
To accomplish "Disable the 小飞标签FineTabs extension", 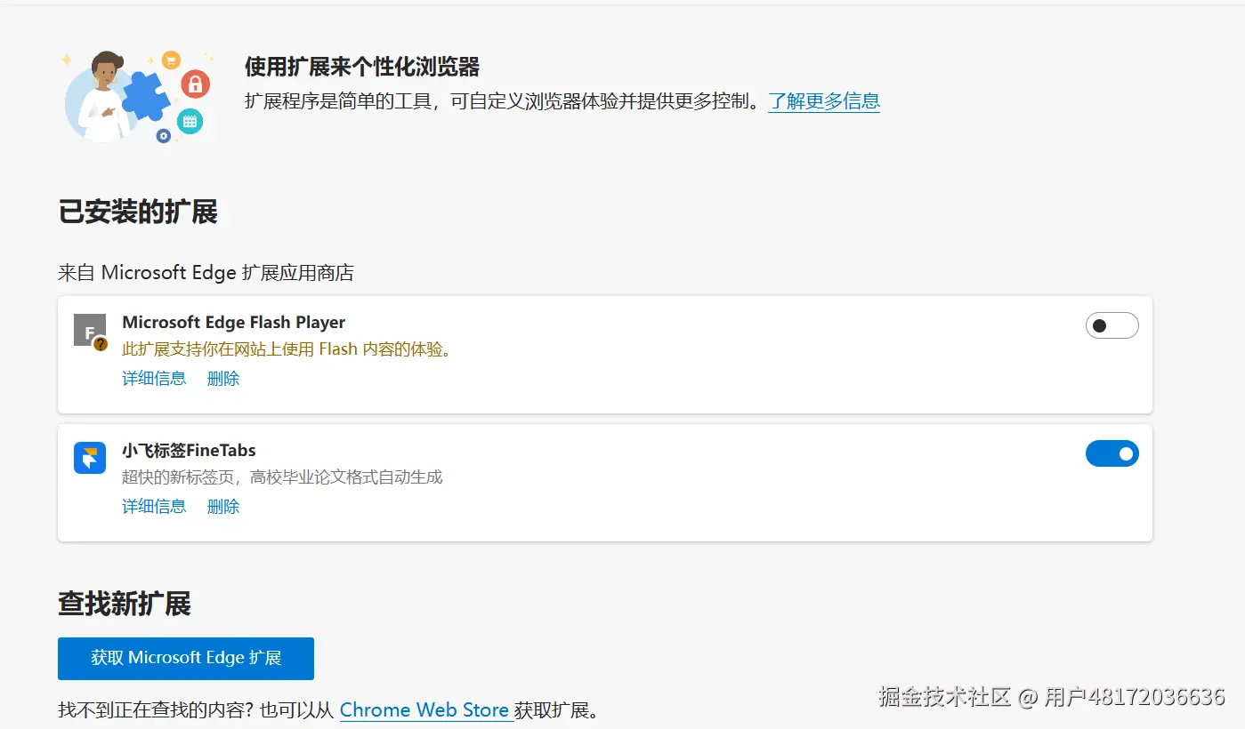I will [1112, 453].
